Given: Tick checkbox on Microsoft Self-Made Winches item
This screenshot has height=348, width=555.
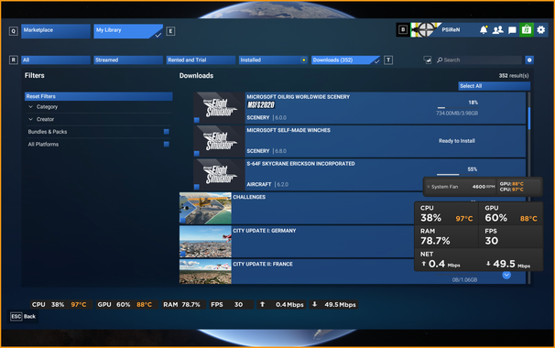Looking at the screenshot, I should [197, 153].
